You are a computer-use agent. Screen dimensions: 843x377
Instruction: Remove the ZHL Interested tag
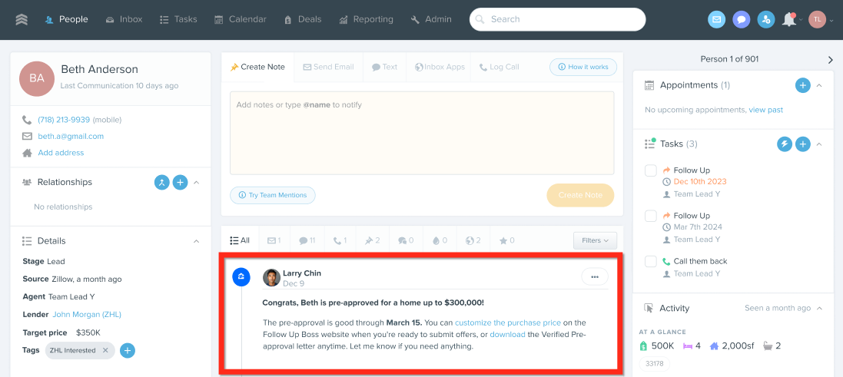(105, 350)
